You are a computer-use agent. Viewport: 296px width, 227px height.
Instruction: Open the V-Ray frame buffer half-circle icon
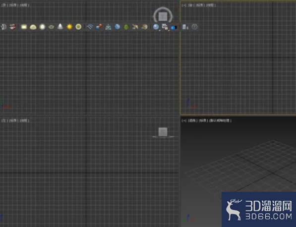[3, 27]
